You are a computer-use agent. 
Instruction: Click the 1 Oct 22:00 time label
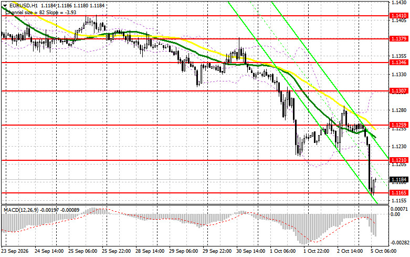coord(317,251)
